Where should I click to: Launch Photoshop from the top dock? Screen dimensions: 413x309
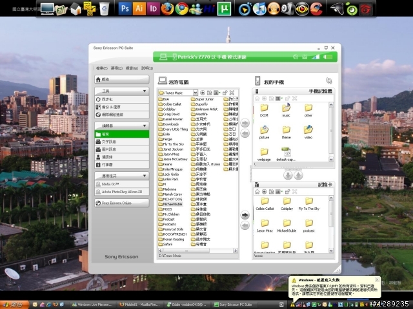point(125,9)
